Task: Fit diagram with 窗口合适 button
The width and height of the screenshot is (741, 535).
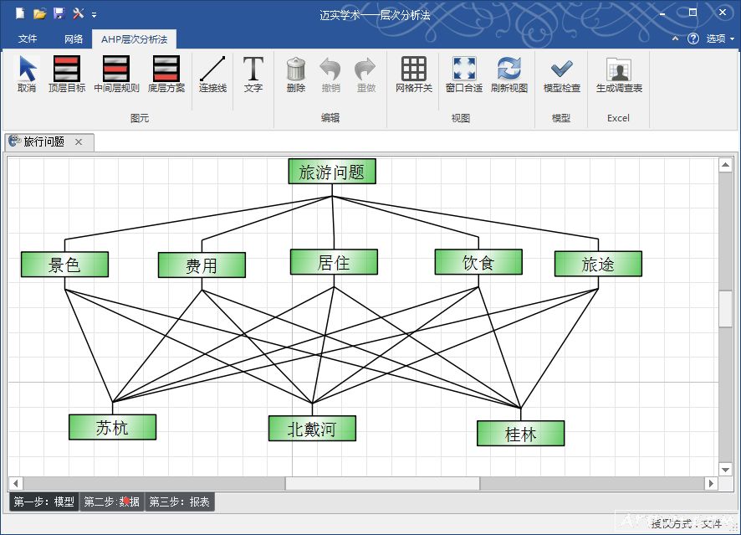Action: [463, 74]
